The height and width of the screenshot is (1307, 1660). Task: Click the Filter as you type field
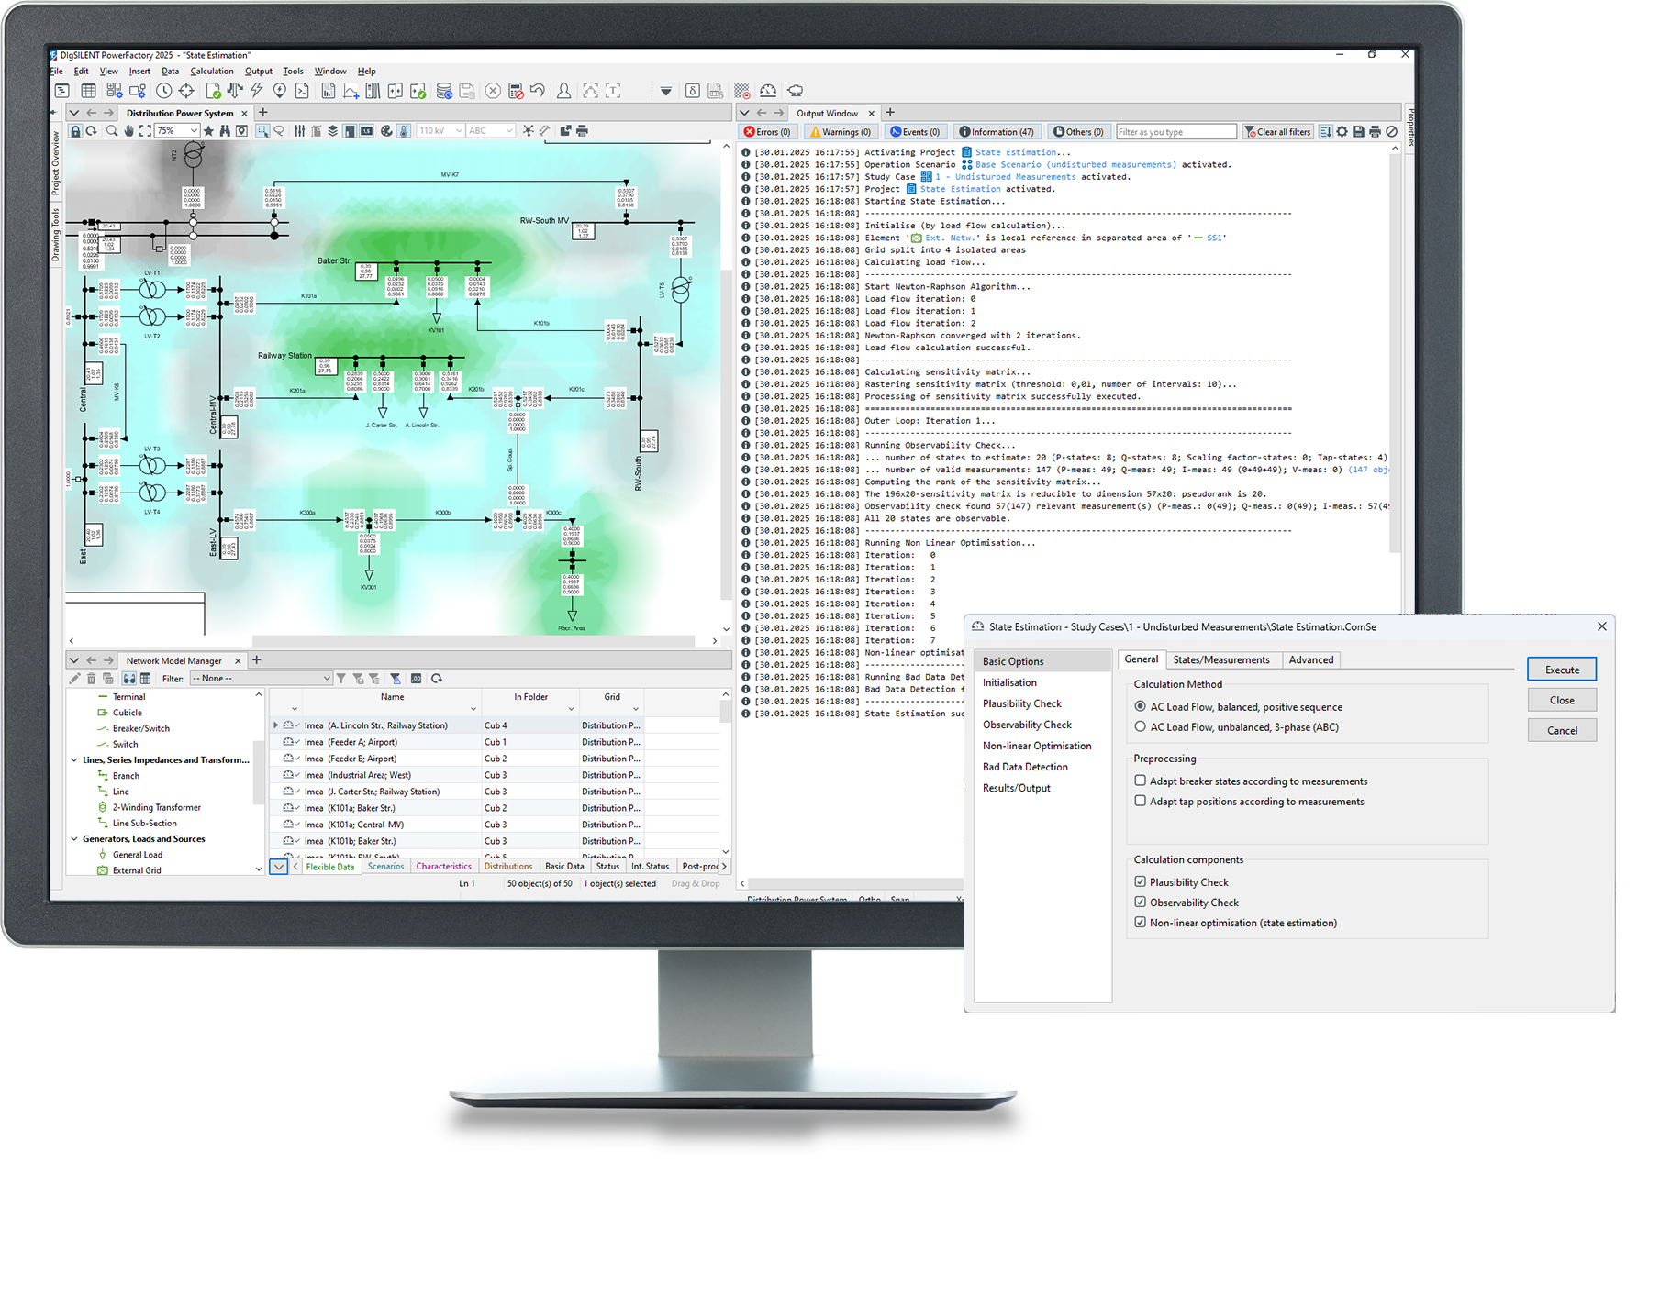1175,132
